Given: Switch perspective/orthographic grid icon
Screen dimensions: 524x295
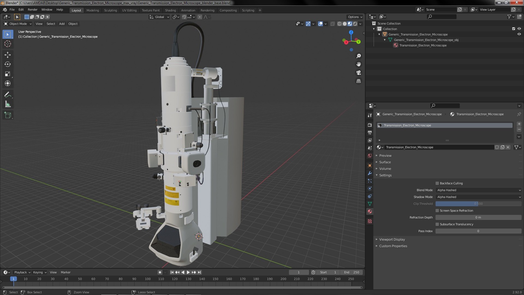Looking at the screenshot, I should 359,81.
